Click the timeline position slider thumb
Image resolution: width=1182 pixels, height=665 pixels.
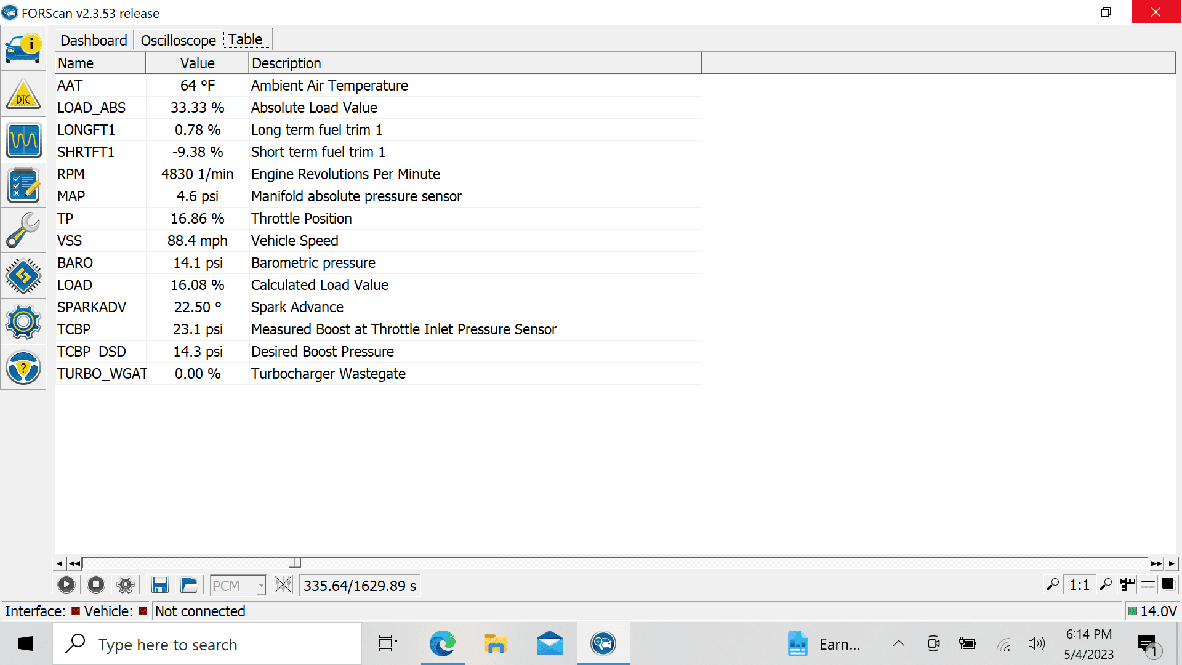[295, 563]
